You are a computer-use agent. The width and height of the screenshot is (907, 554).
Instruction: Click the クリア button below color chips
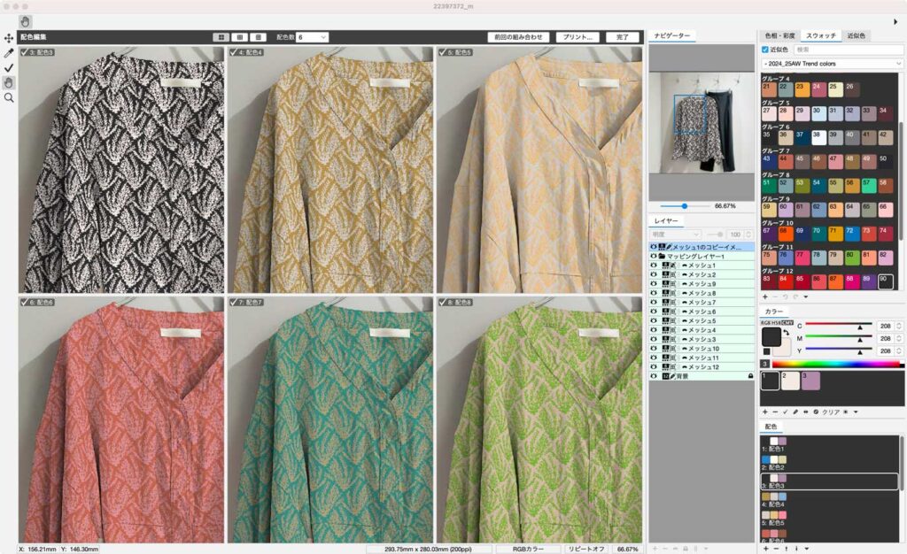[830, 412]
